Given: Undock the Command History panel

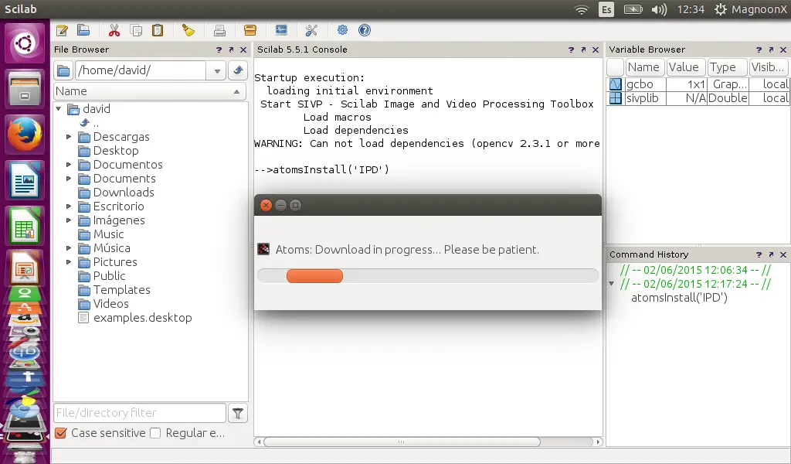Looking at the screenshot, I should click(x=771, y=254).
